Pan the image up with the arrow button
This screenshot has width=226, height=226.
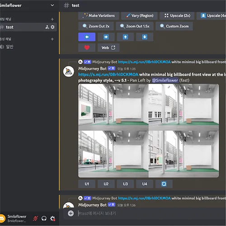coord(125,37)
